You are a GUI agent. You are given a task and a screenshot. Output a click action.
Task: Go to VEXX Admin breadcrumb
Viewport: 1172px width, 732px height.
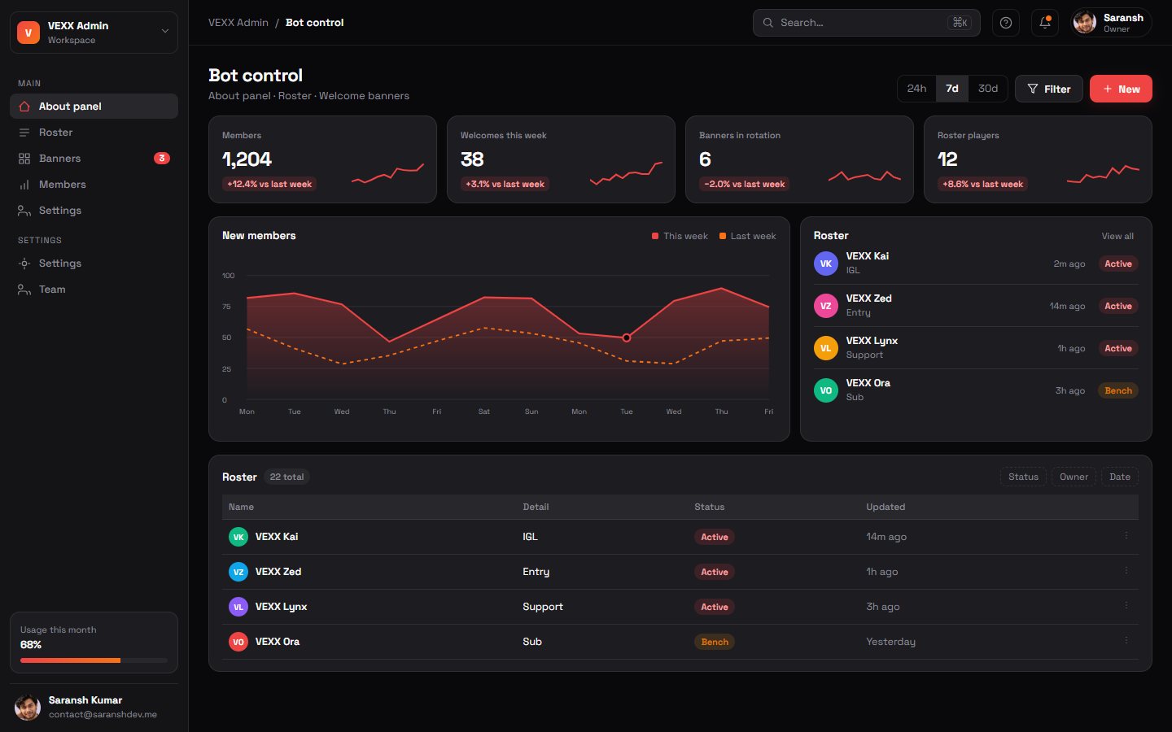click(238, 23)
